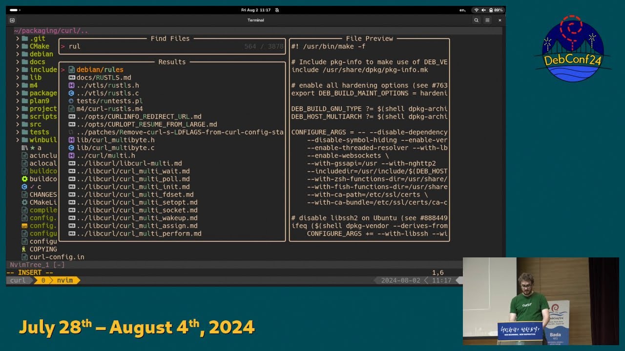The width and height of the screenshot is (625, 351).
Task: Click markdown icon beside CURLOPT_RESUME_FROM_LARGE.md
Action: click(71, 124)
